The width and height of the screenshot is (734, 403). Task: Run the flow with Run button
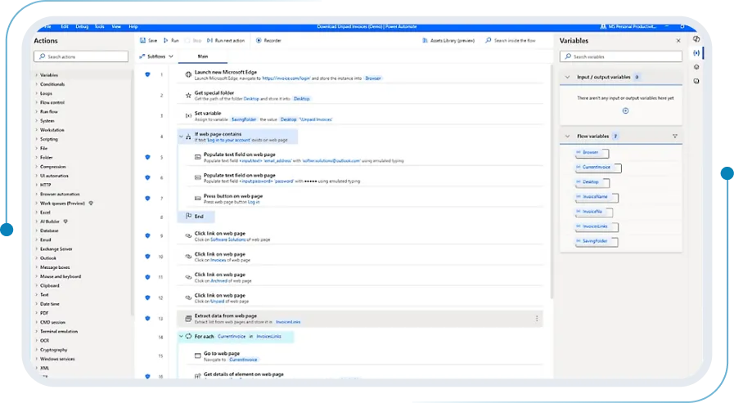click(x=171, y=41)
